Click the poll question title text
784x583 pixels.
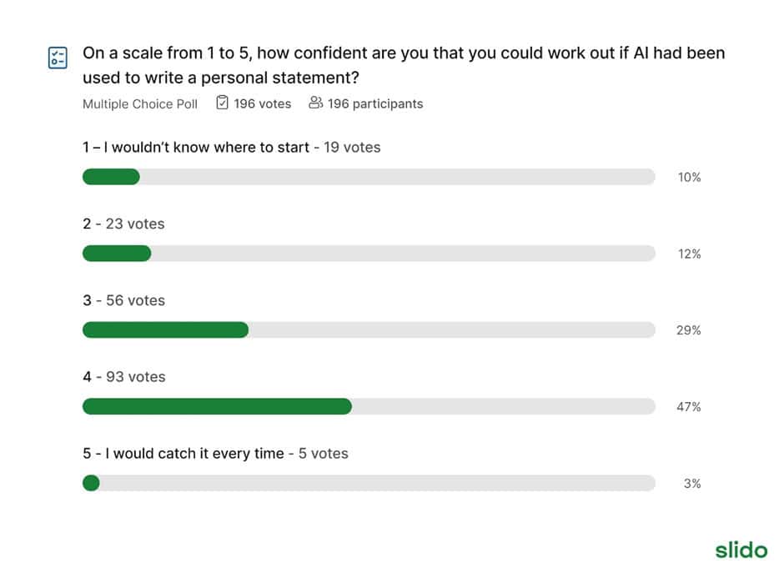point(404,65)
